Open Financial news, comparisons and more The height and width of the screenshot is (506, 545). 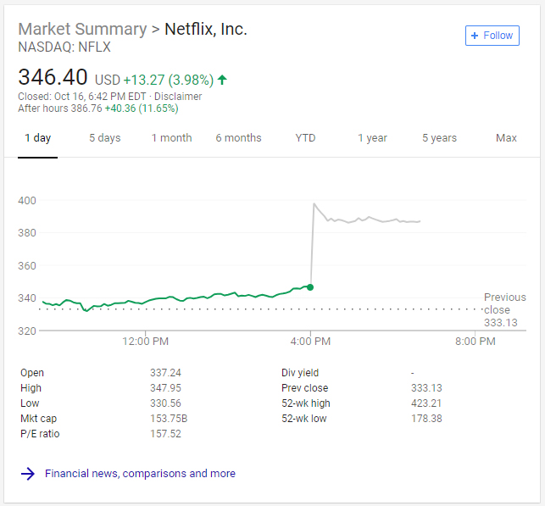[140, 474]
